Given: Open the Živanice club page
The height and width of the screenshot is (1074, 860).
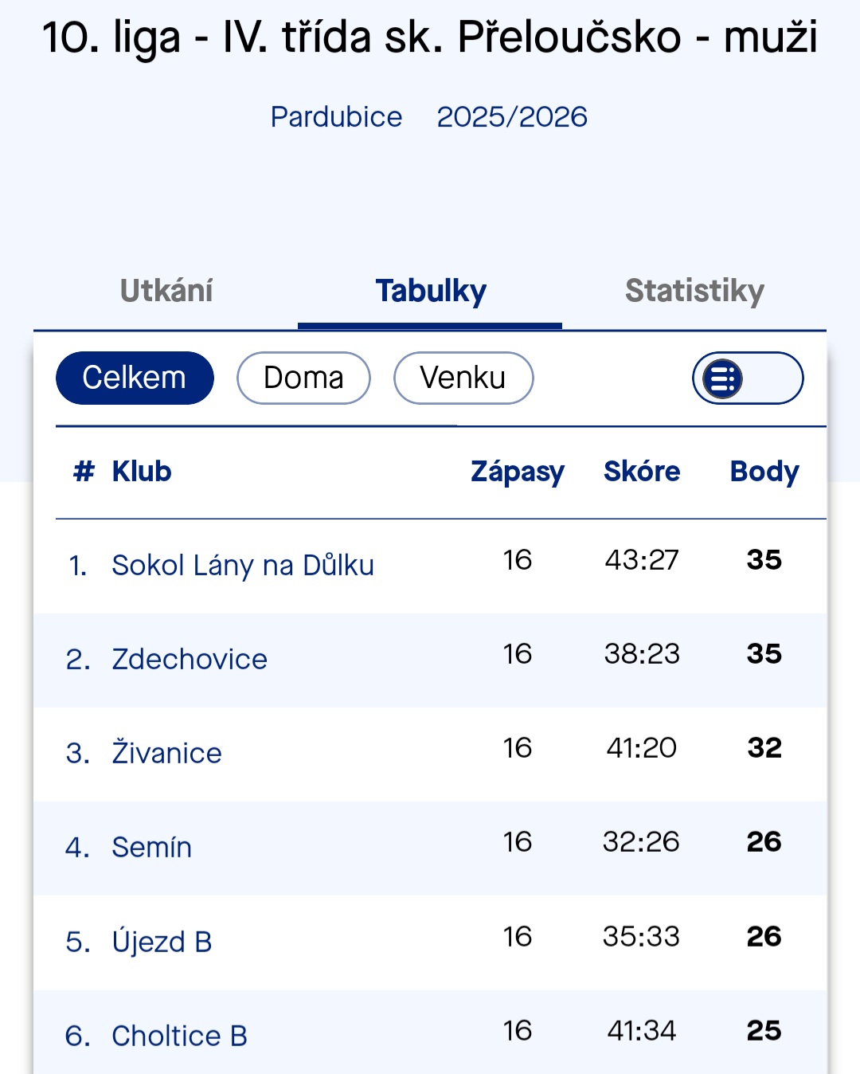Looking at the screenshot, I should click(166, 753).
